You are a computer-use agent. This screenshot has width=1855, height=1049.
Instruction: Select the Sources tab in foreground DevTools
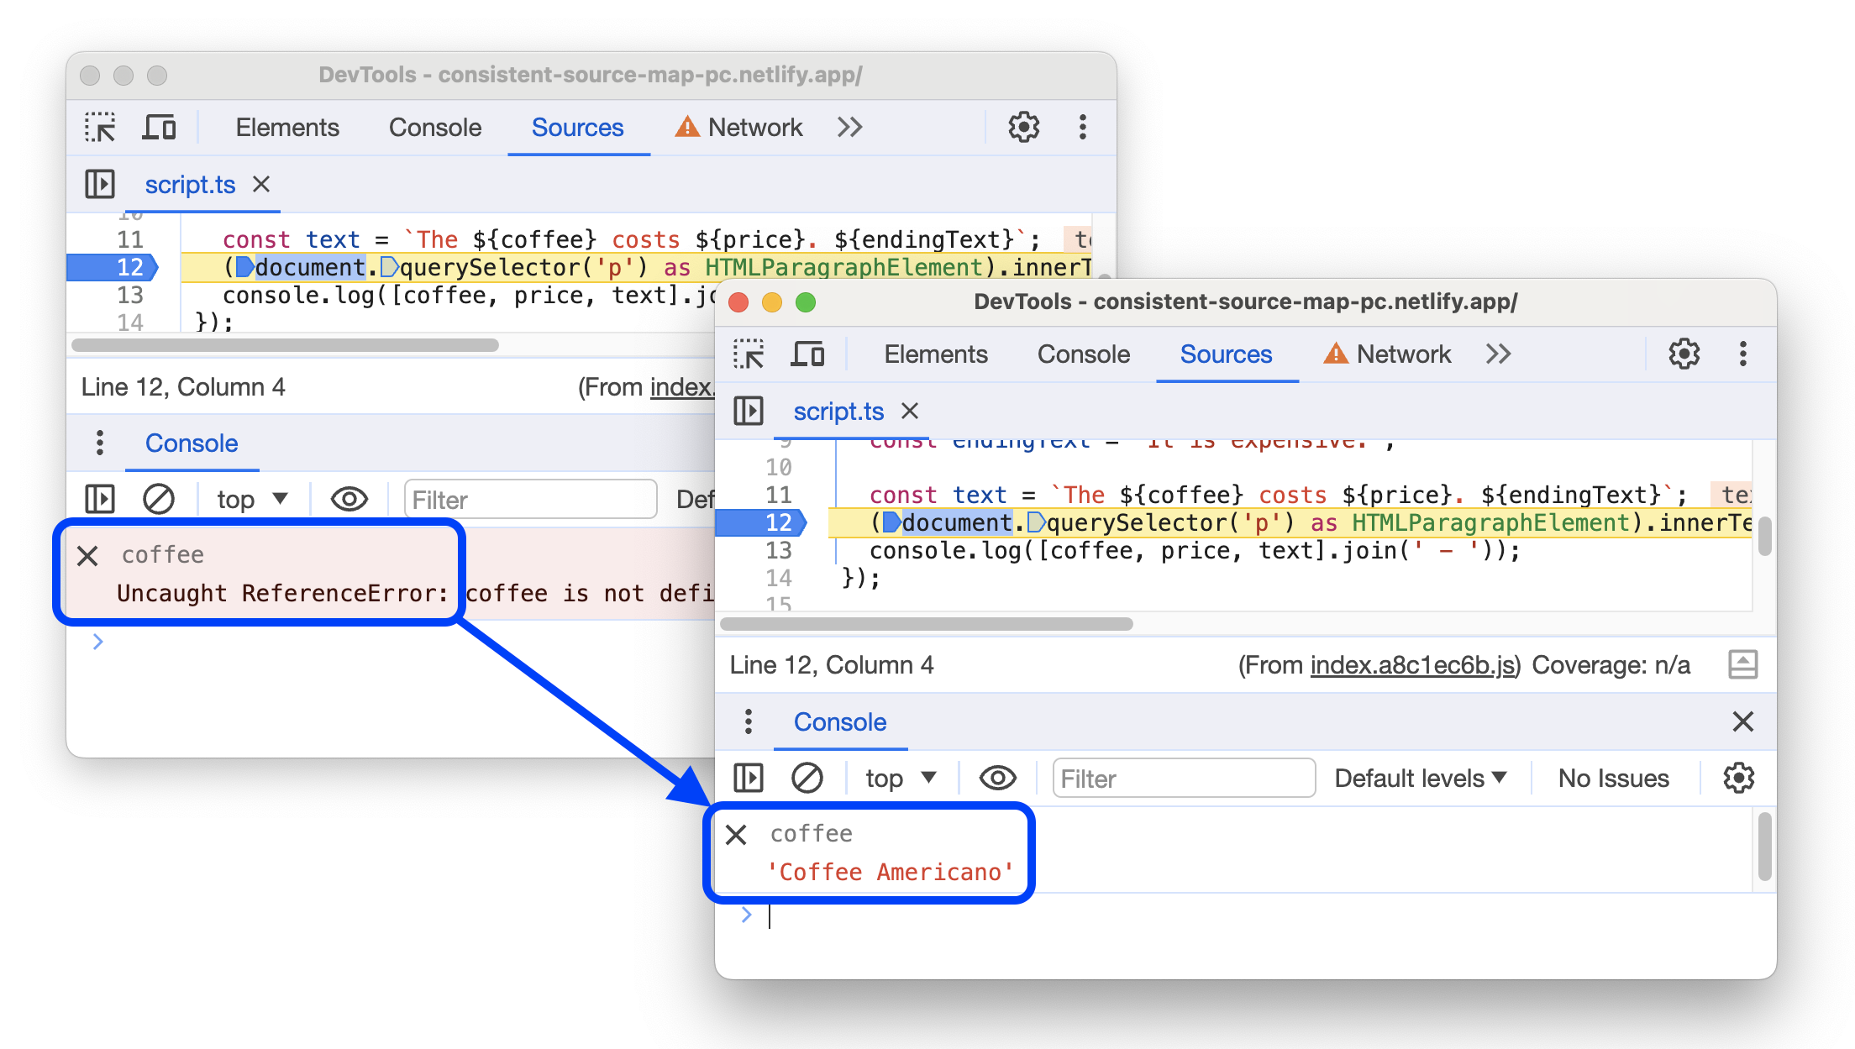1224,355
